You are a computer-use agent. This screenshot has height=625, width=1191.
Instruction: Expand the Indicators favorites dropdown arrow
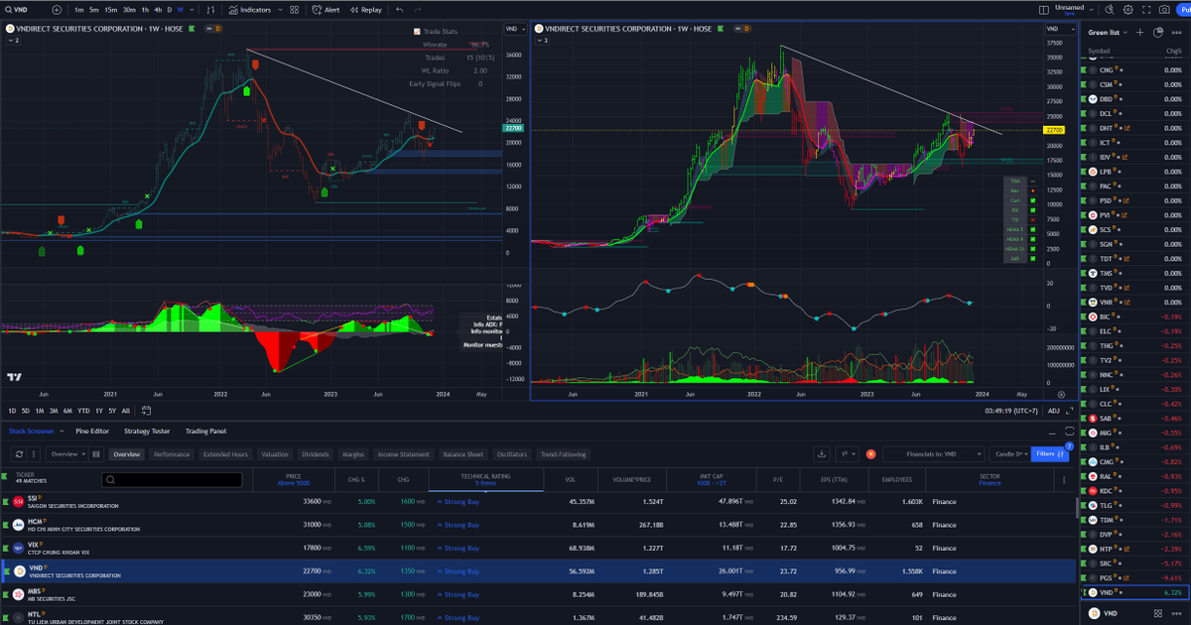coord(280,9)
